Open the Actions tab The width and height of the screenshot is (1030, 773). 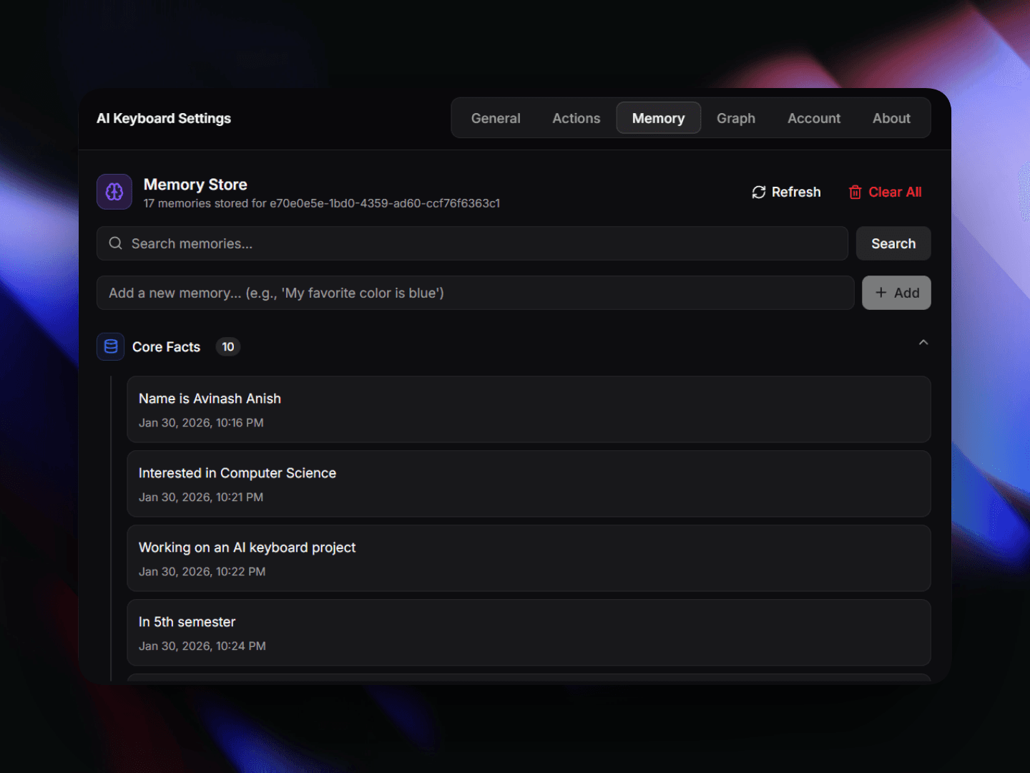pyautogui.click(x=576, y=118)
